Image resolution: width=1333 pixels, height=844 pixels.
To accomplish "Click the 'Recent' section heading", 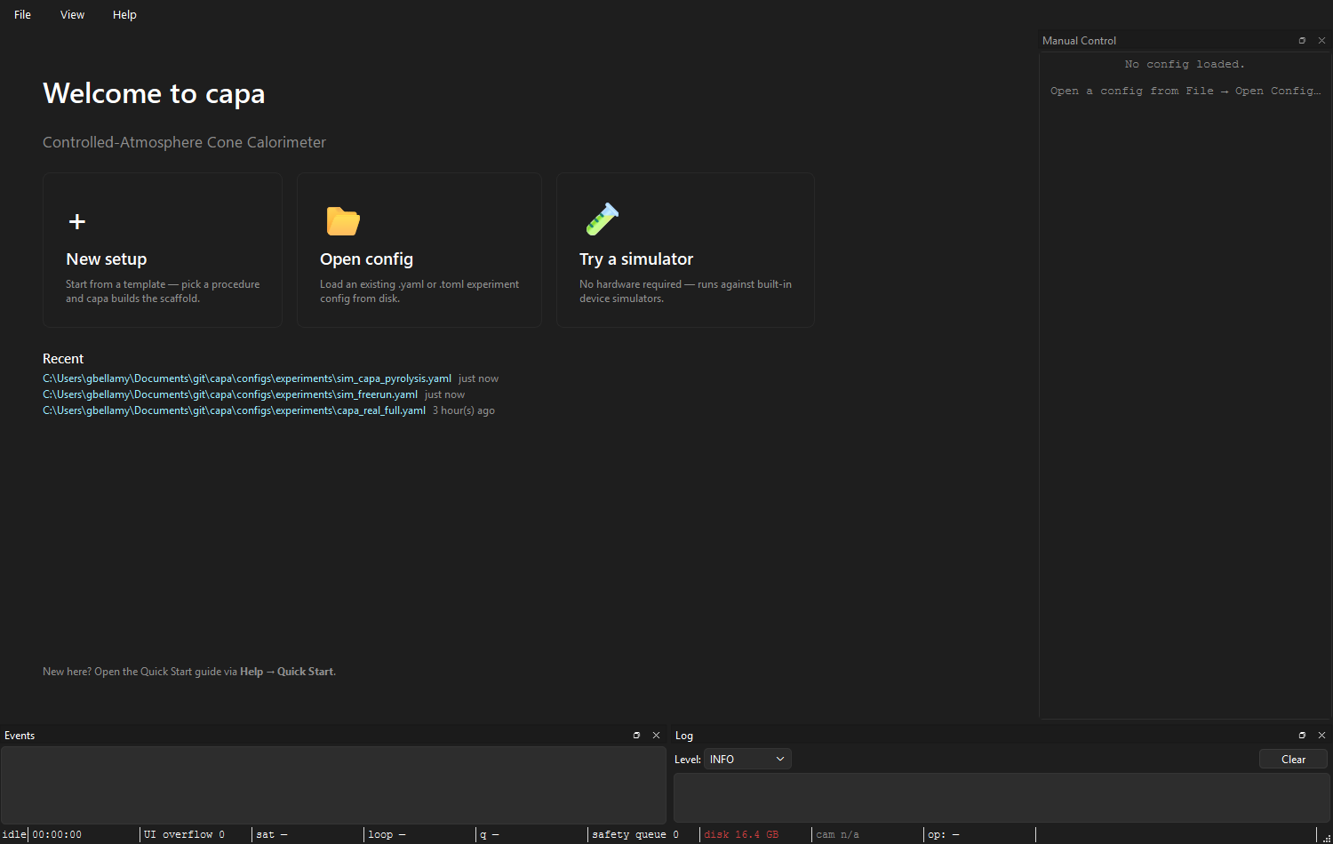I will click(x=63, y=359).
